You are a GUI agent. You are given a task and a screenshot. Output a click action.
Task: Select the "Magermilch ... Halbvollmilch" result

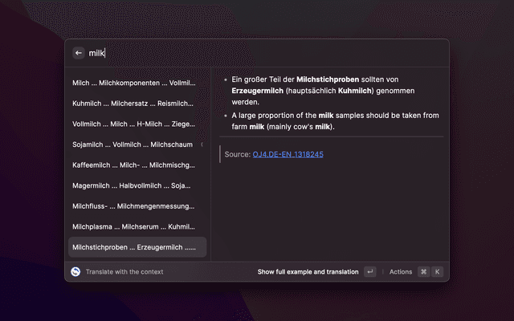133,185
